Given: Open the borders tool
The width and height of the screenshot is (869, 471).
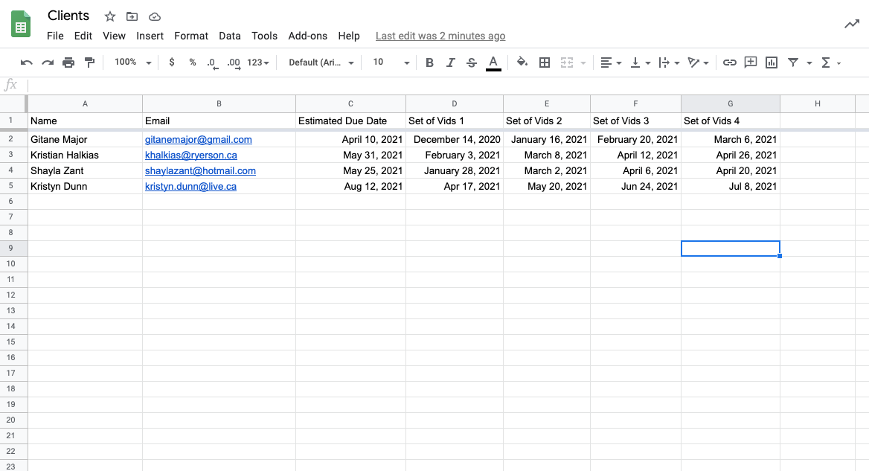Looking at the screenshot, I should tap(544, 63).
